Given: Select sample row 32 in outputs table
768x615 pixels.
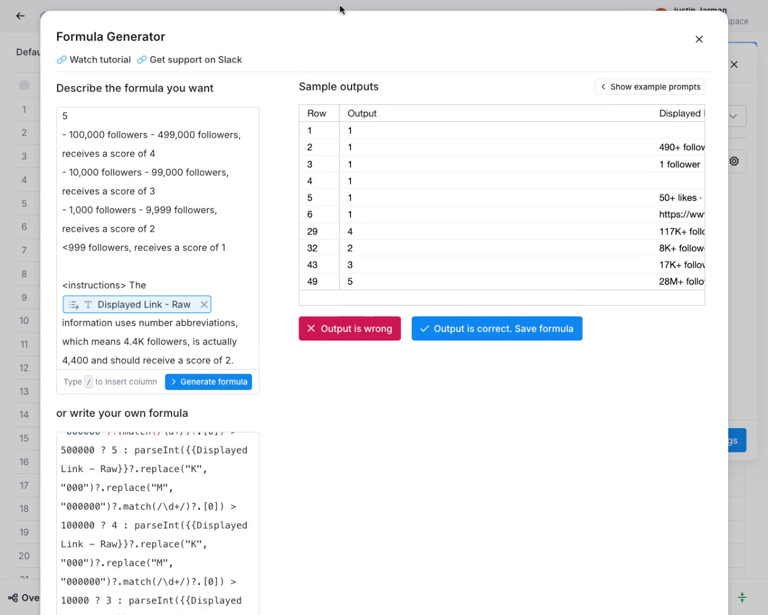Looking at the screenshot, I should [501, 248].
